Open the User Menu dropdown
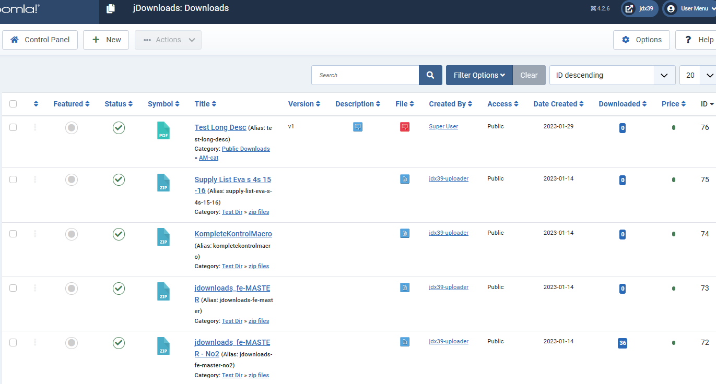This screenshot has height=384, width=716. [x=690, y=8]
